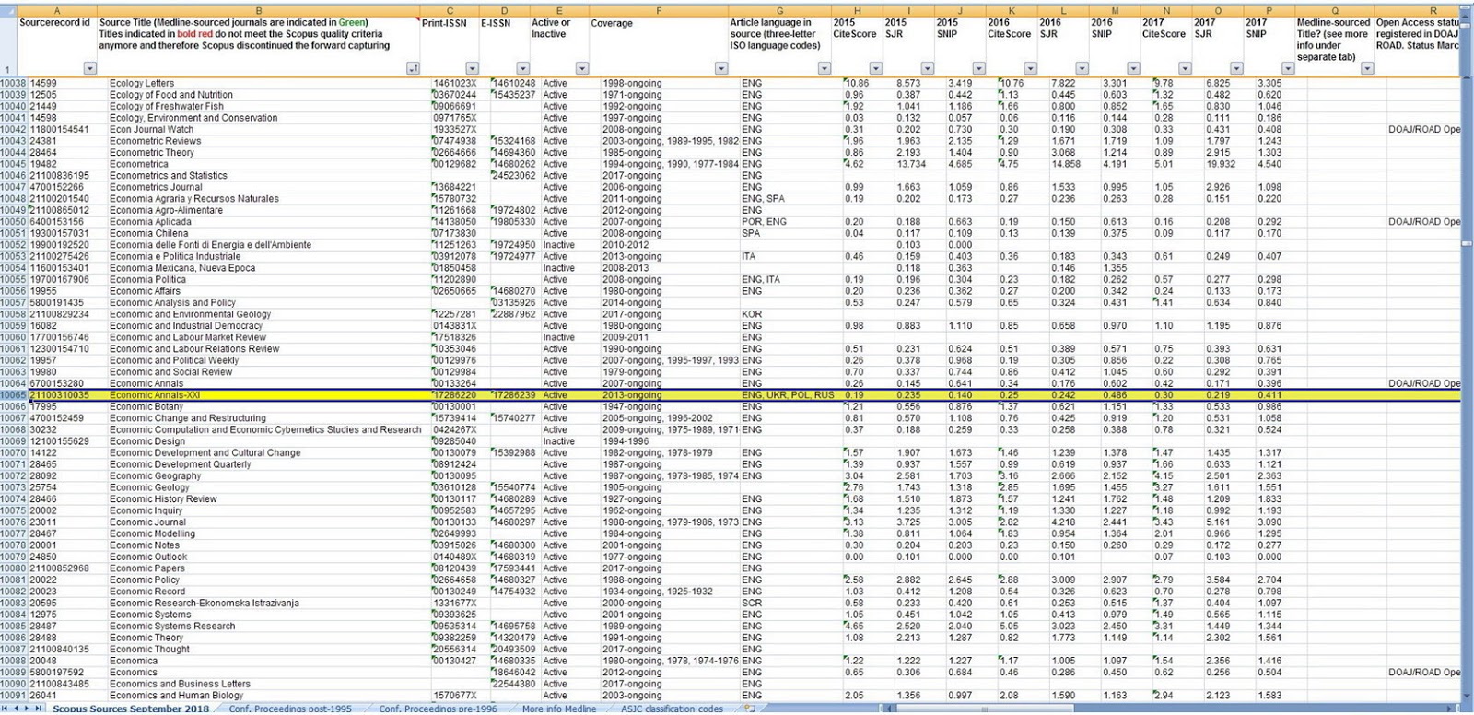
Task: Switch to Conf. Proceedings post-1995 sheet
Action: point(290,709)
